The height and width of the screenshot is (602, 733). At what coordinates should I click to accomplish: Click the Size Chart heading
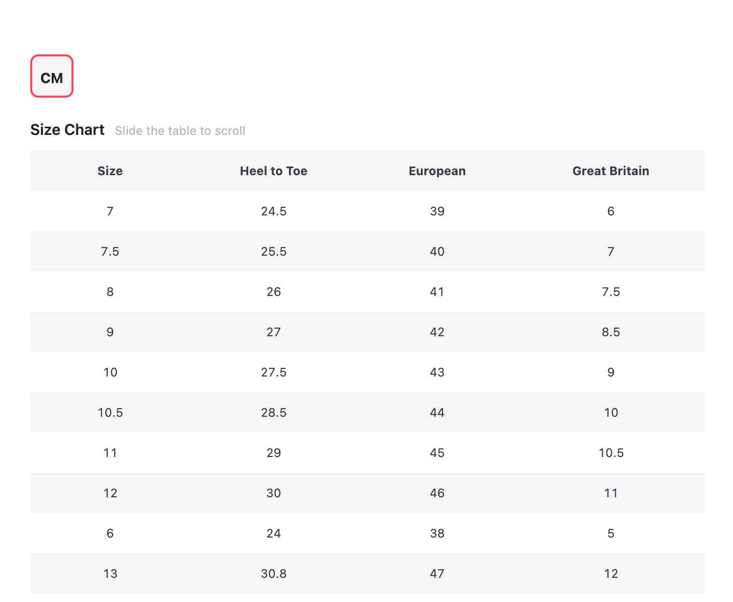[x=67, y=130]
